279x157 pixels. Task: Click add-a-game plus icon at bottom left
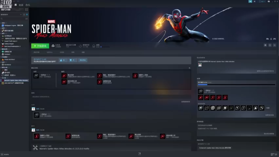(x=2, y=154)
